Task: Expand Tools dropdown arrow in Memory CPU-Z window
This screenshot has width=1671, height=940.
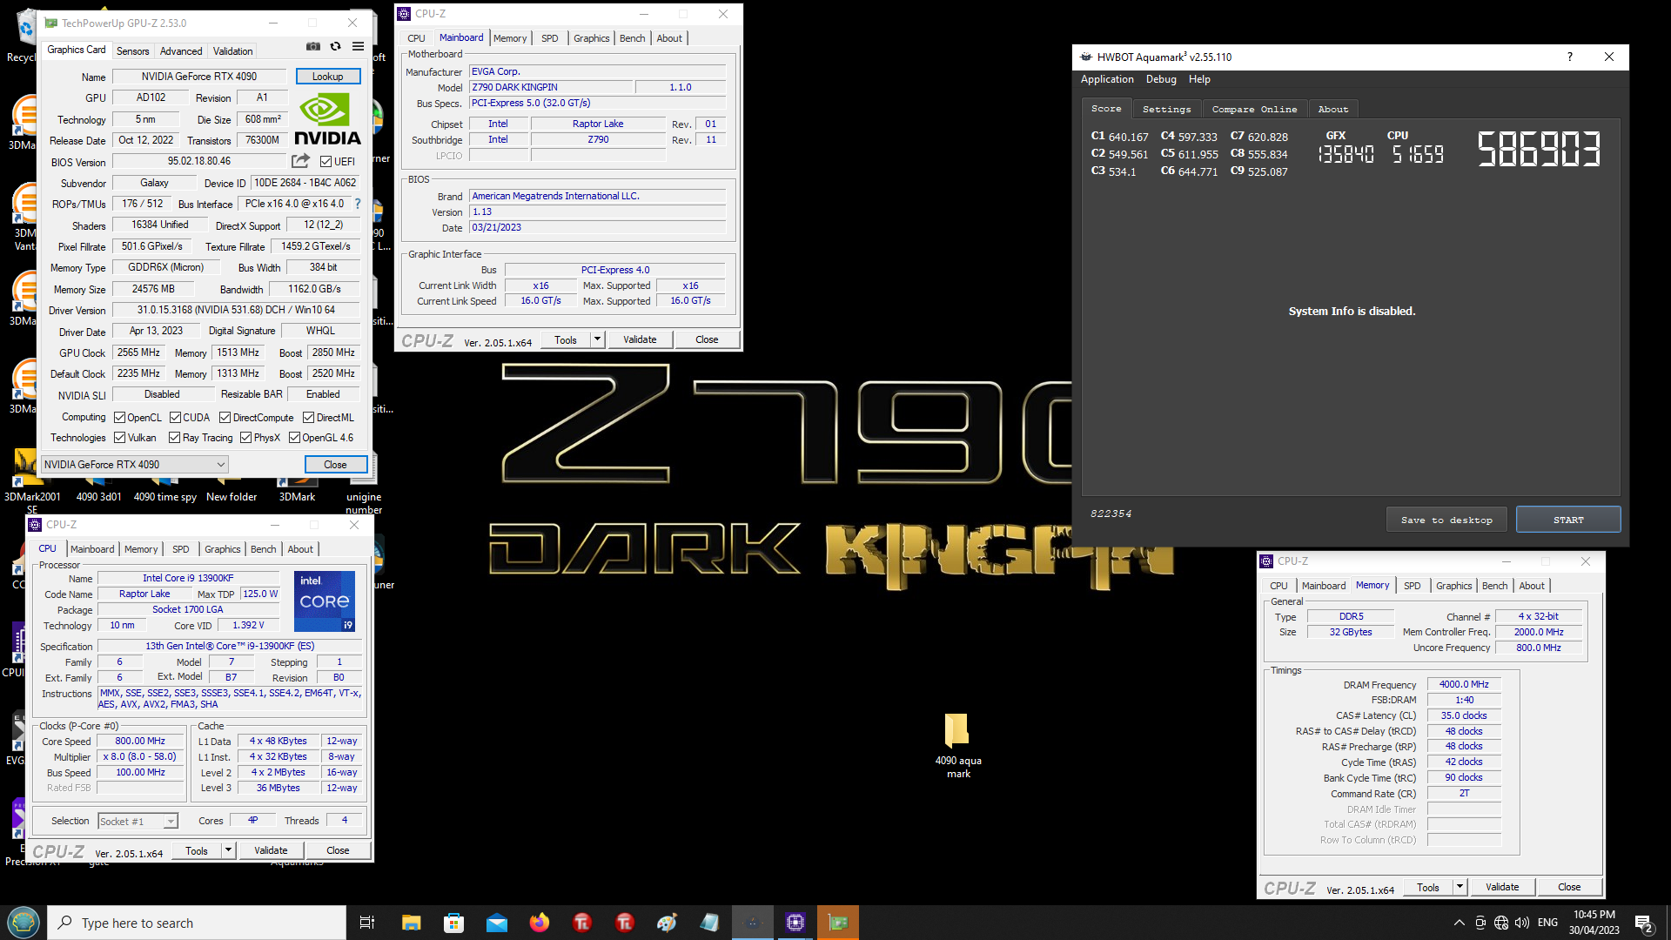Action: (1460, 887)
